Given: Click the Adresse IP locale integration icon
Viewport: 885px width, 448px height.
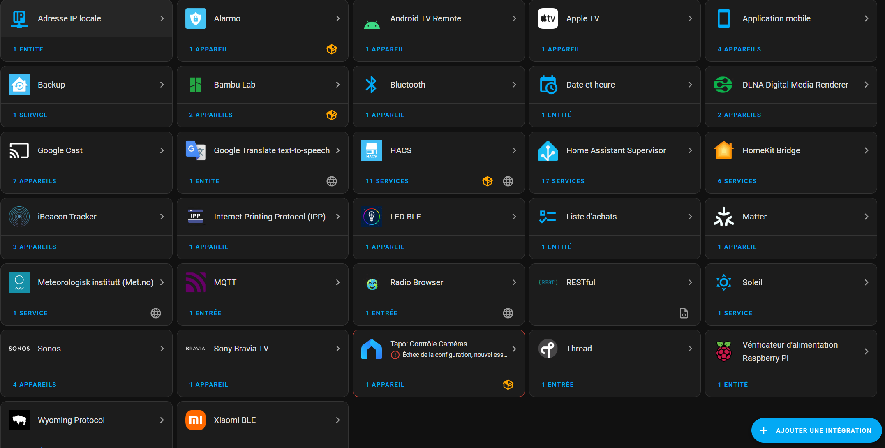Looking at the screenshot, I should [x=19, y=18].
